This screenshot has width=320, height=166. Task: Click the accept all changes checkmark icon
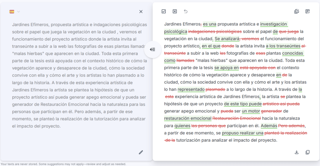pos(164,12)
